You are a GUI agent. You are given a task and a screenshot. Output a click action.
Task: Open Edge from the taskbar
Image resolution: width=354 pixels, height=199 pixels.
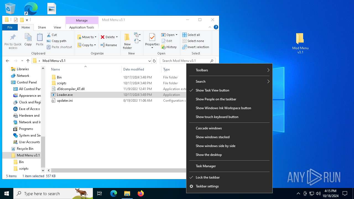click(x=114, y=193)
